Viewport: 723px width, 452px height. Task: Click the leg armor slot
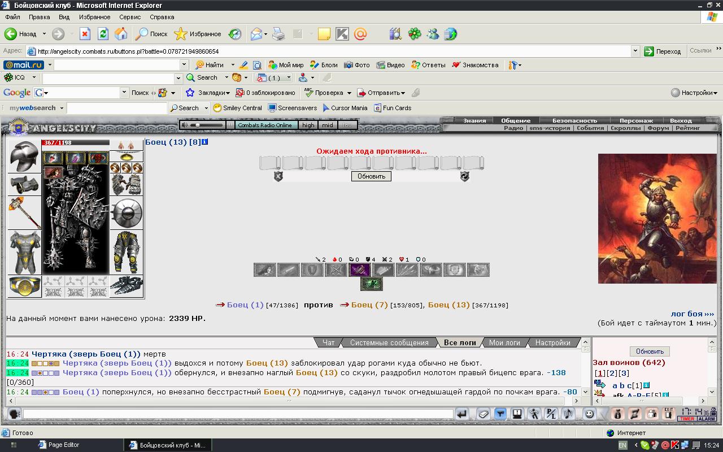[127, 252]
